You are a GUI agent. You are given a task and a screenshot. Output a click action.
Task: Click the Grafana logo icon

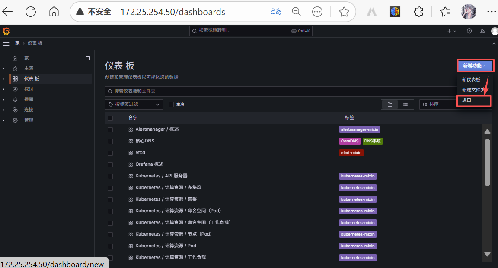[x=6, y=31]
